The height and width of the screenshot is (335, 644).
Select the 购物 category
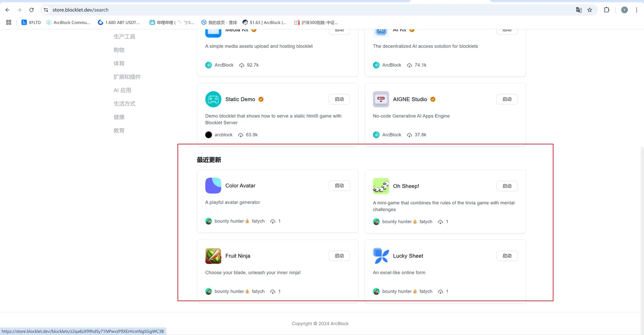click(119, 50)
